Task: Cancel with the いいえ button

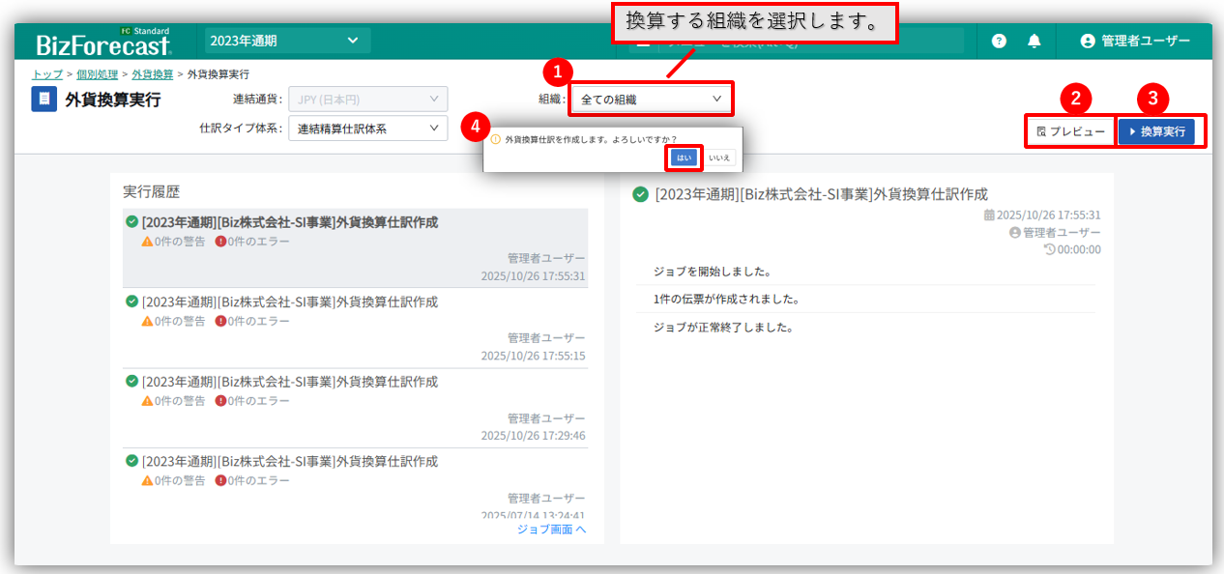Action: click(x=718, y=157)
